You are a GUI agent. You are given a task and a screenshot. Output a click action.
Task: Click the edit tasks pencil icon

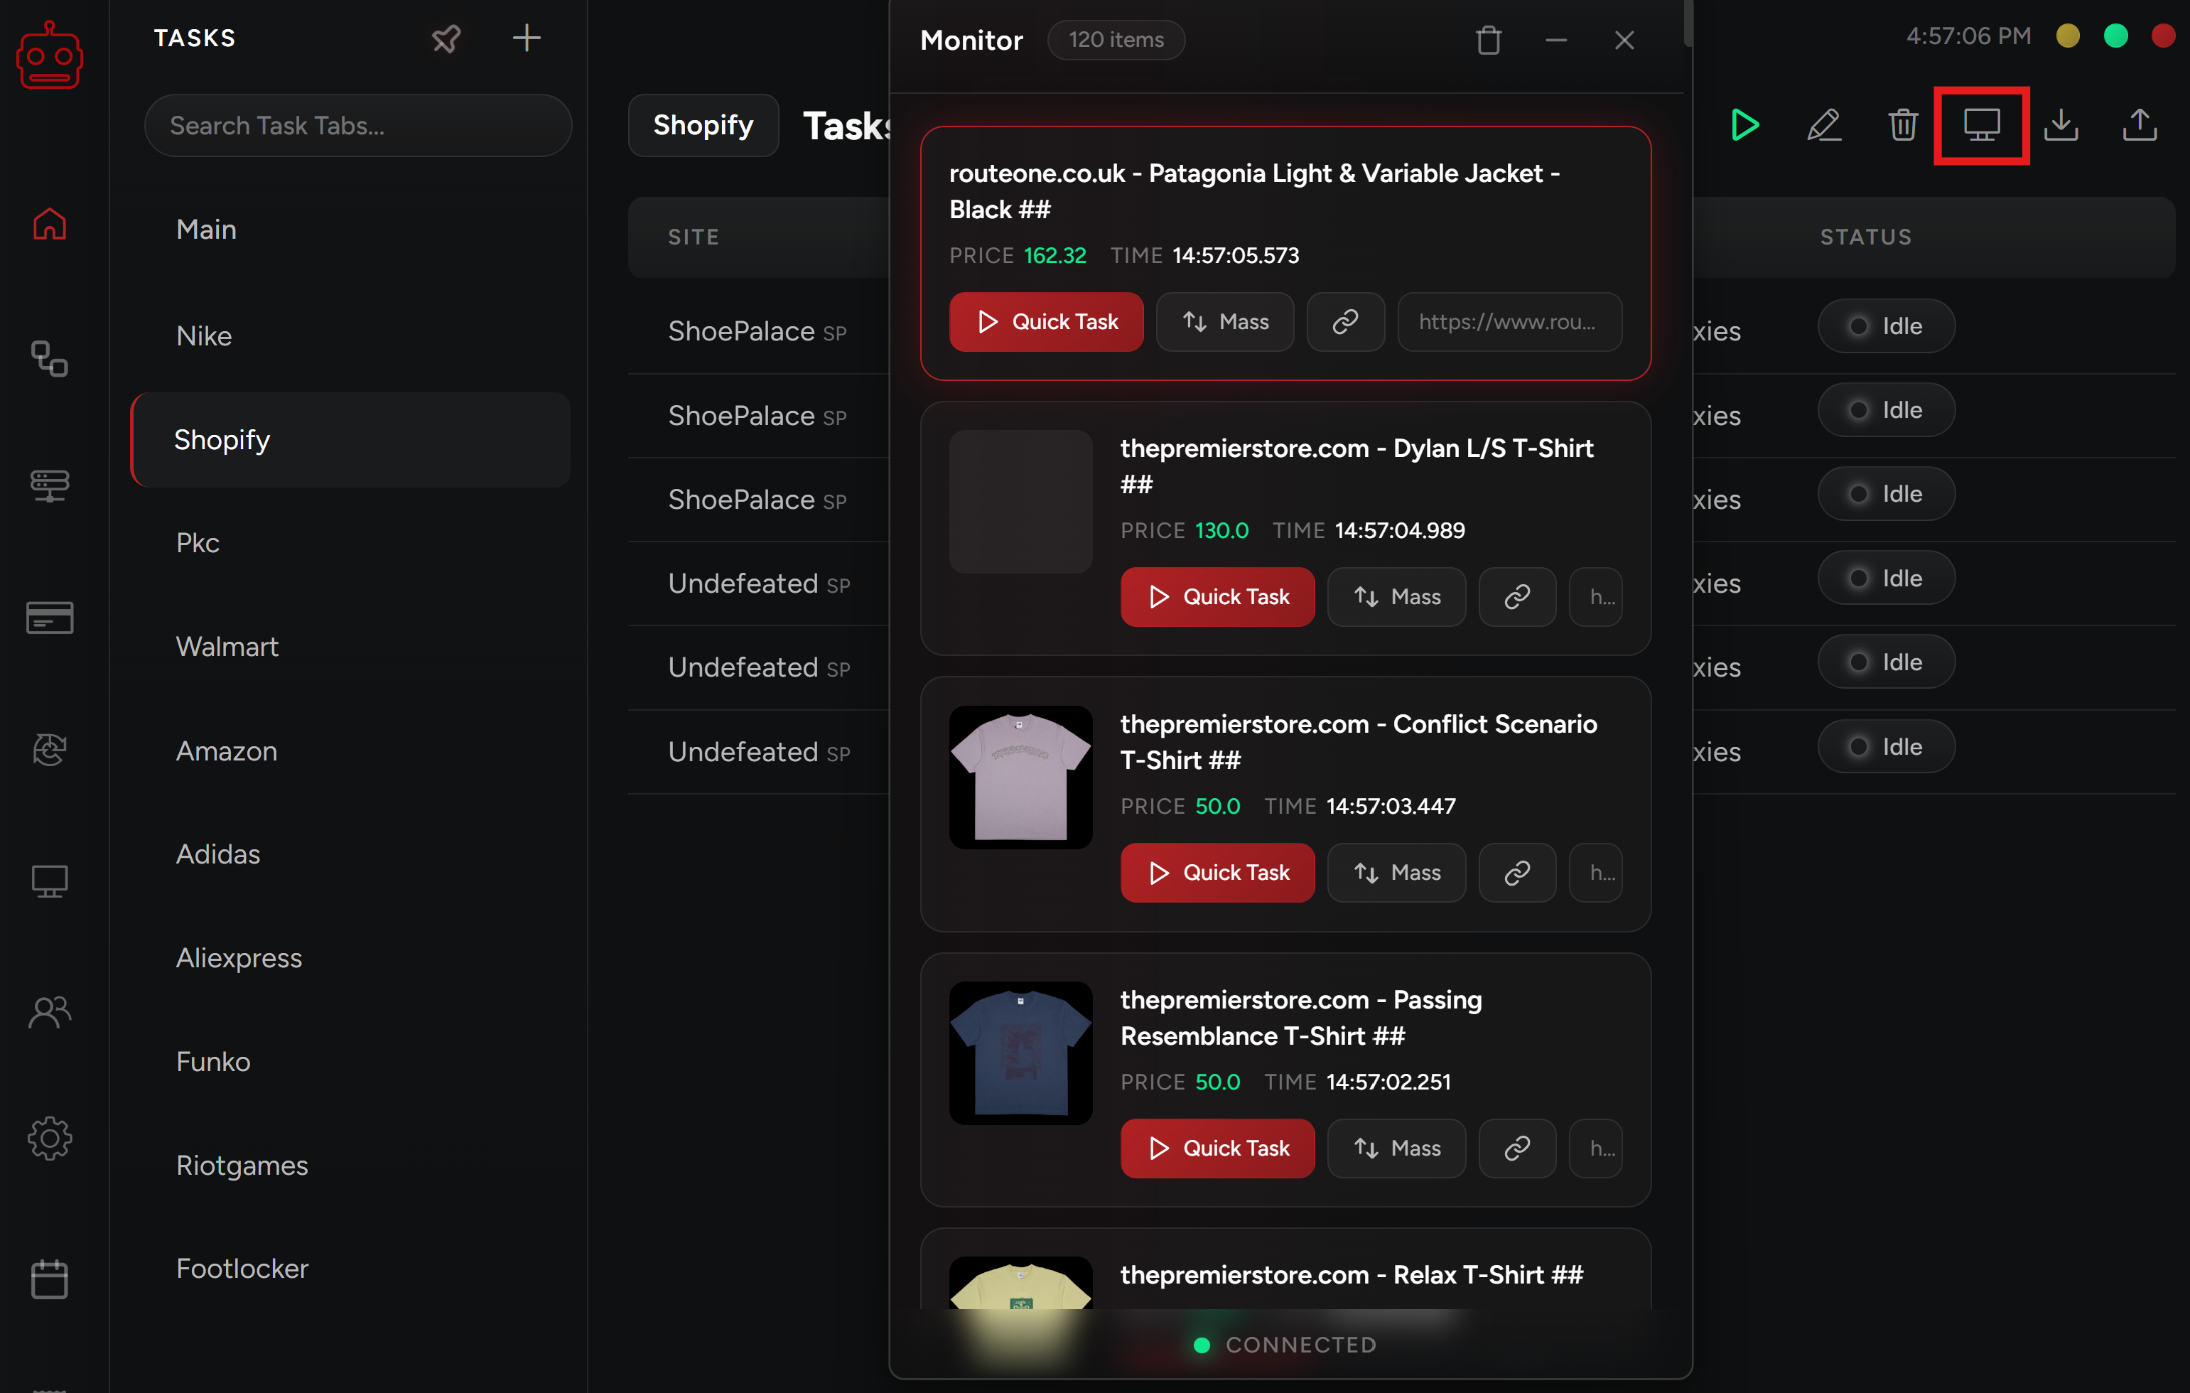[1823, 124]
